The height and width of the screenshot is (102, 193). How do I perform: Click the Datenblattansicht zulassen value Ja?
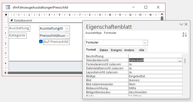pyautogui.click(x=155, y=68)
